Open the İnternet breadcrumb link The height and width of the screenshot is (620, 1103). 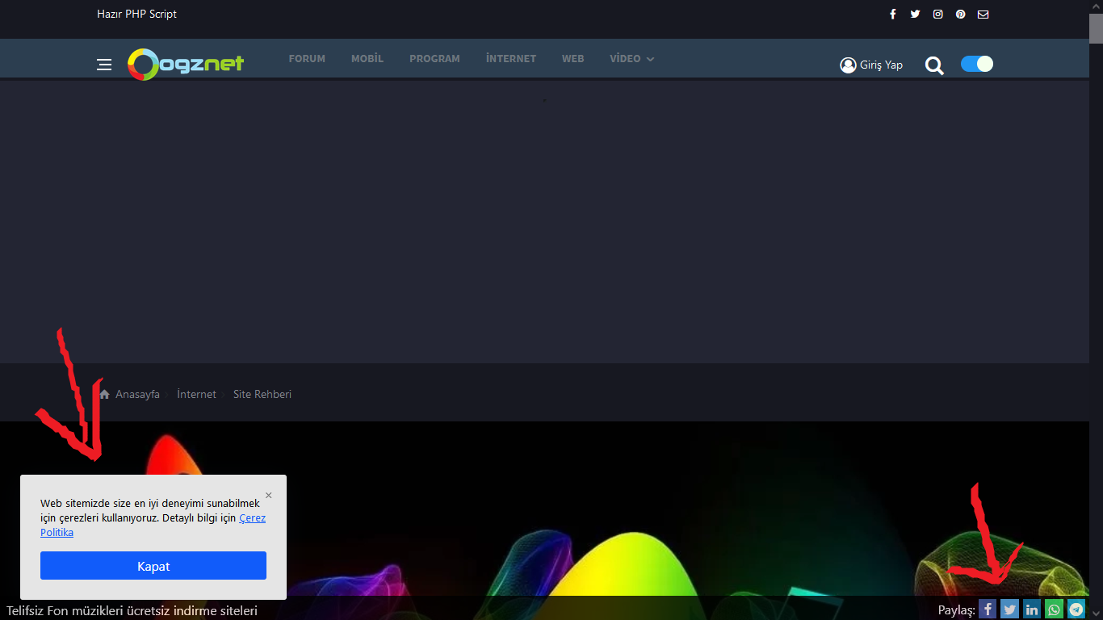pos(196,394)
